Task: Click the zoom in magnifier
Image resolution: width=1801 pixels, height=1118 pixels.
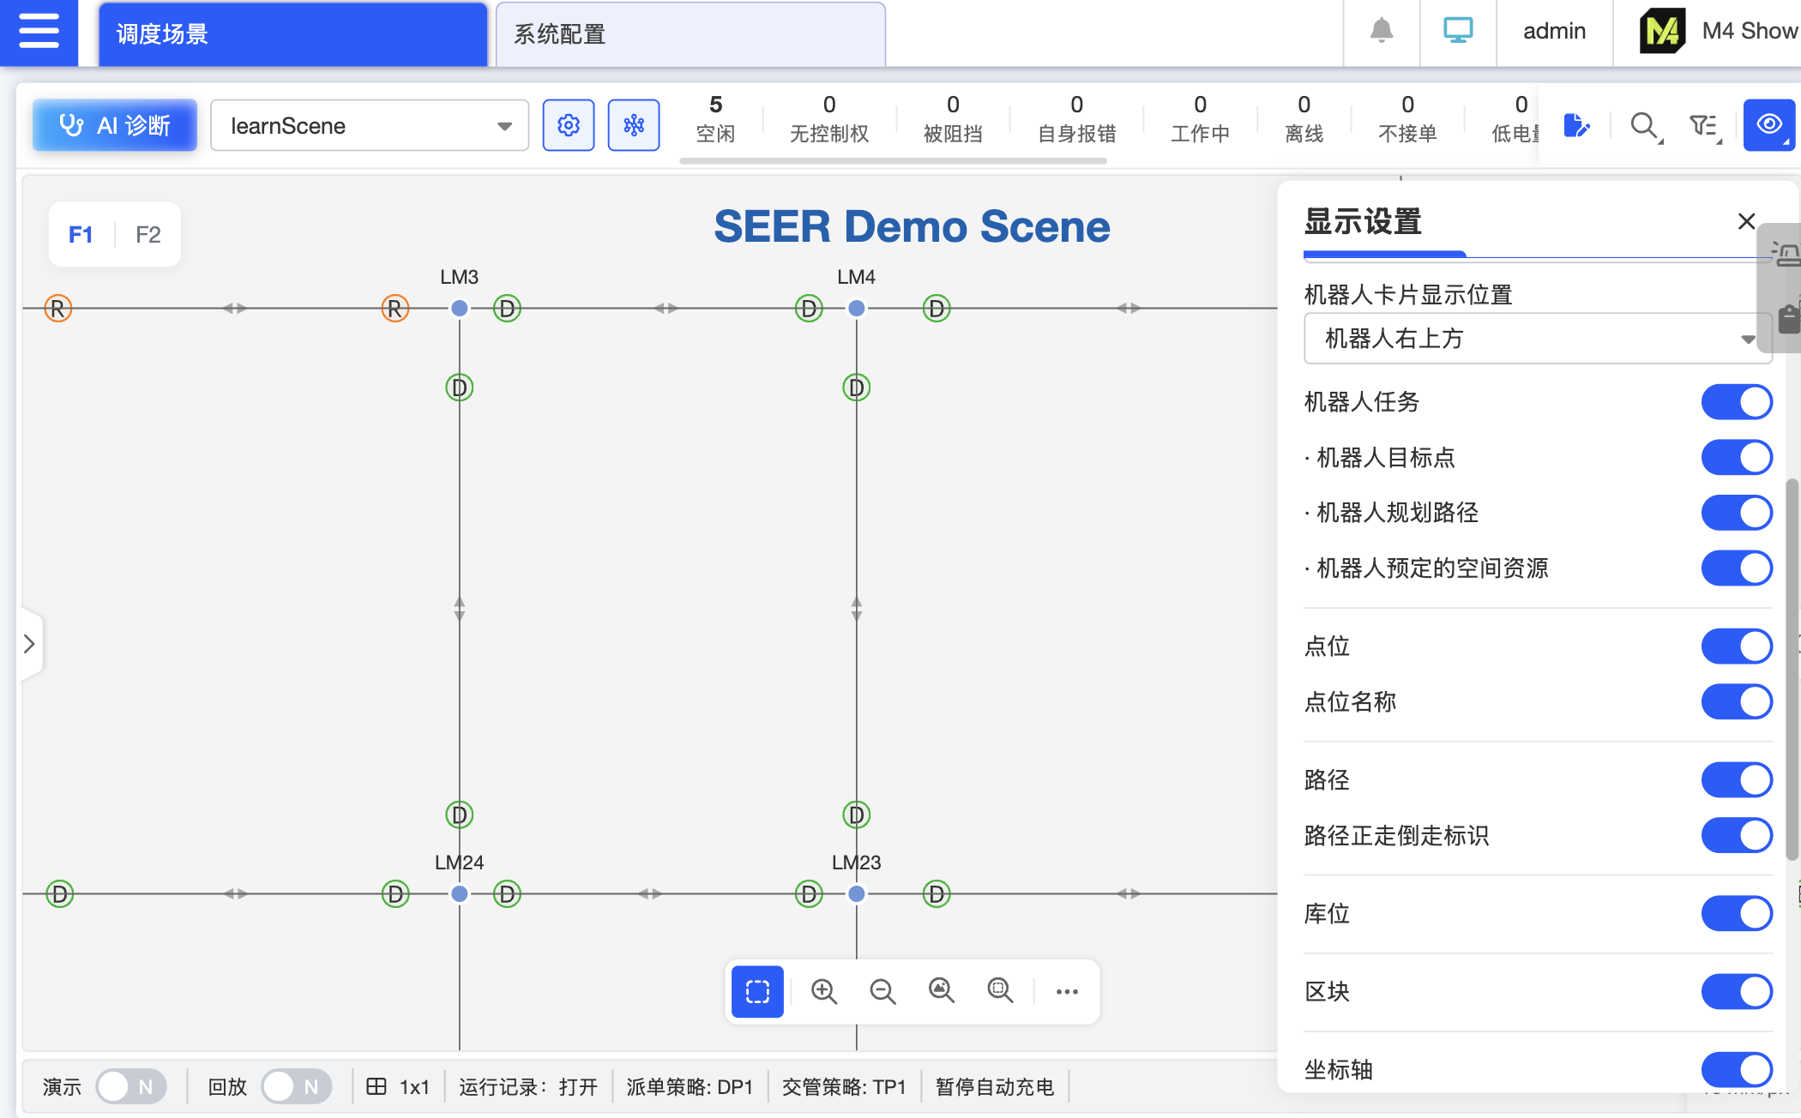Action: tap(823, 991)
